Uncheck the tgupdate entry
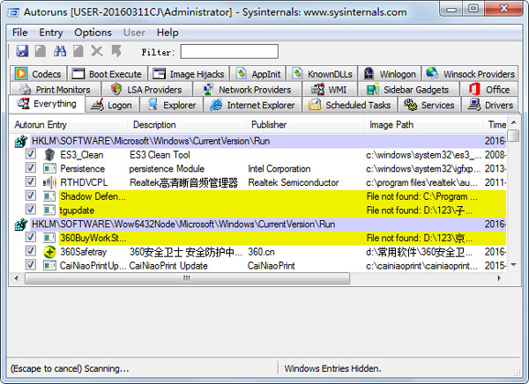The image size is (529, 384). tap(31, 209)
